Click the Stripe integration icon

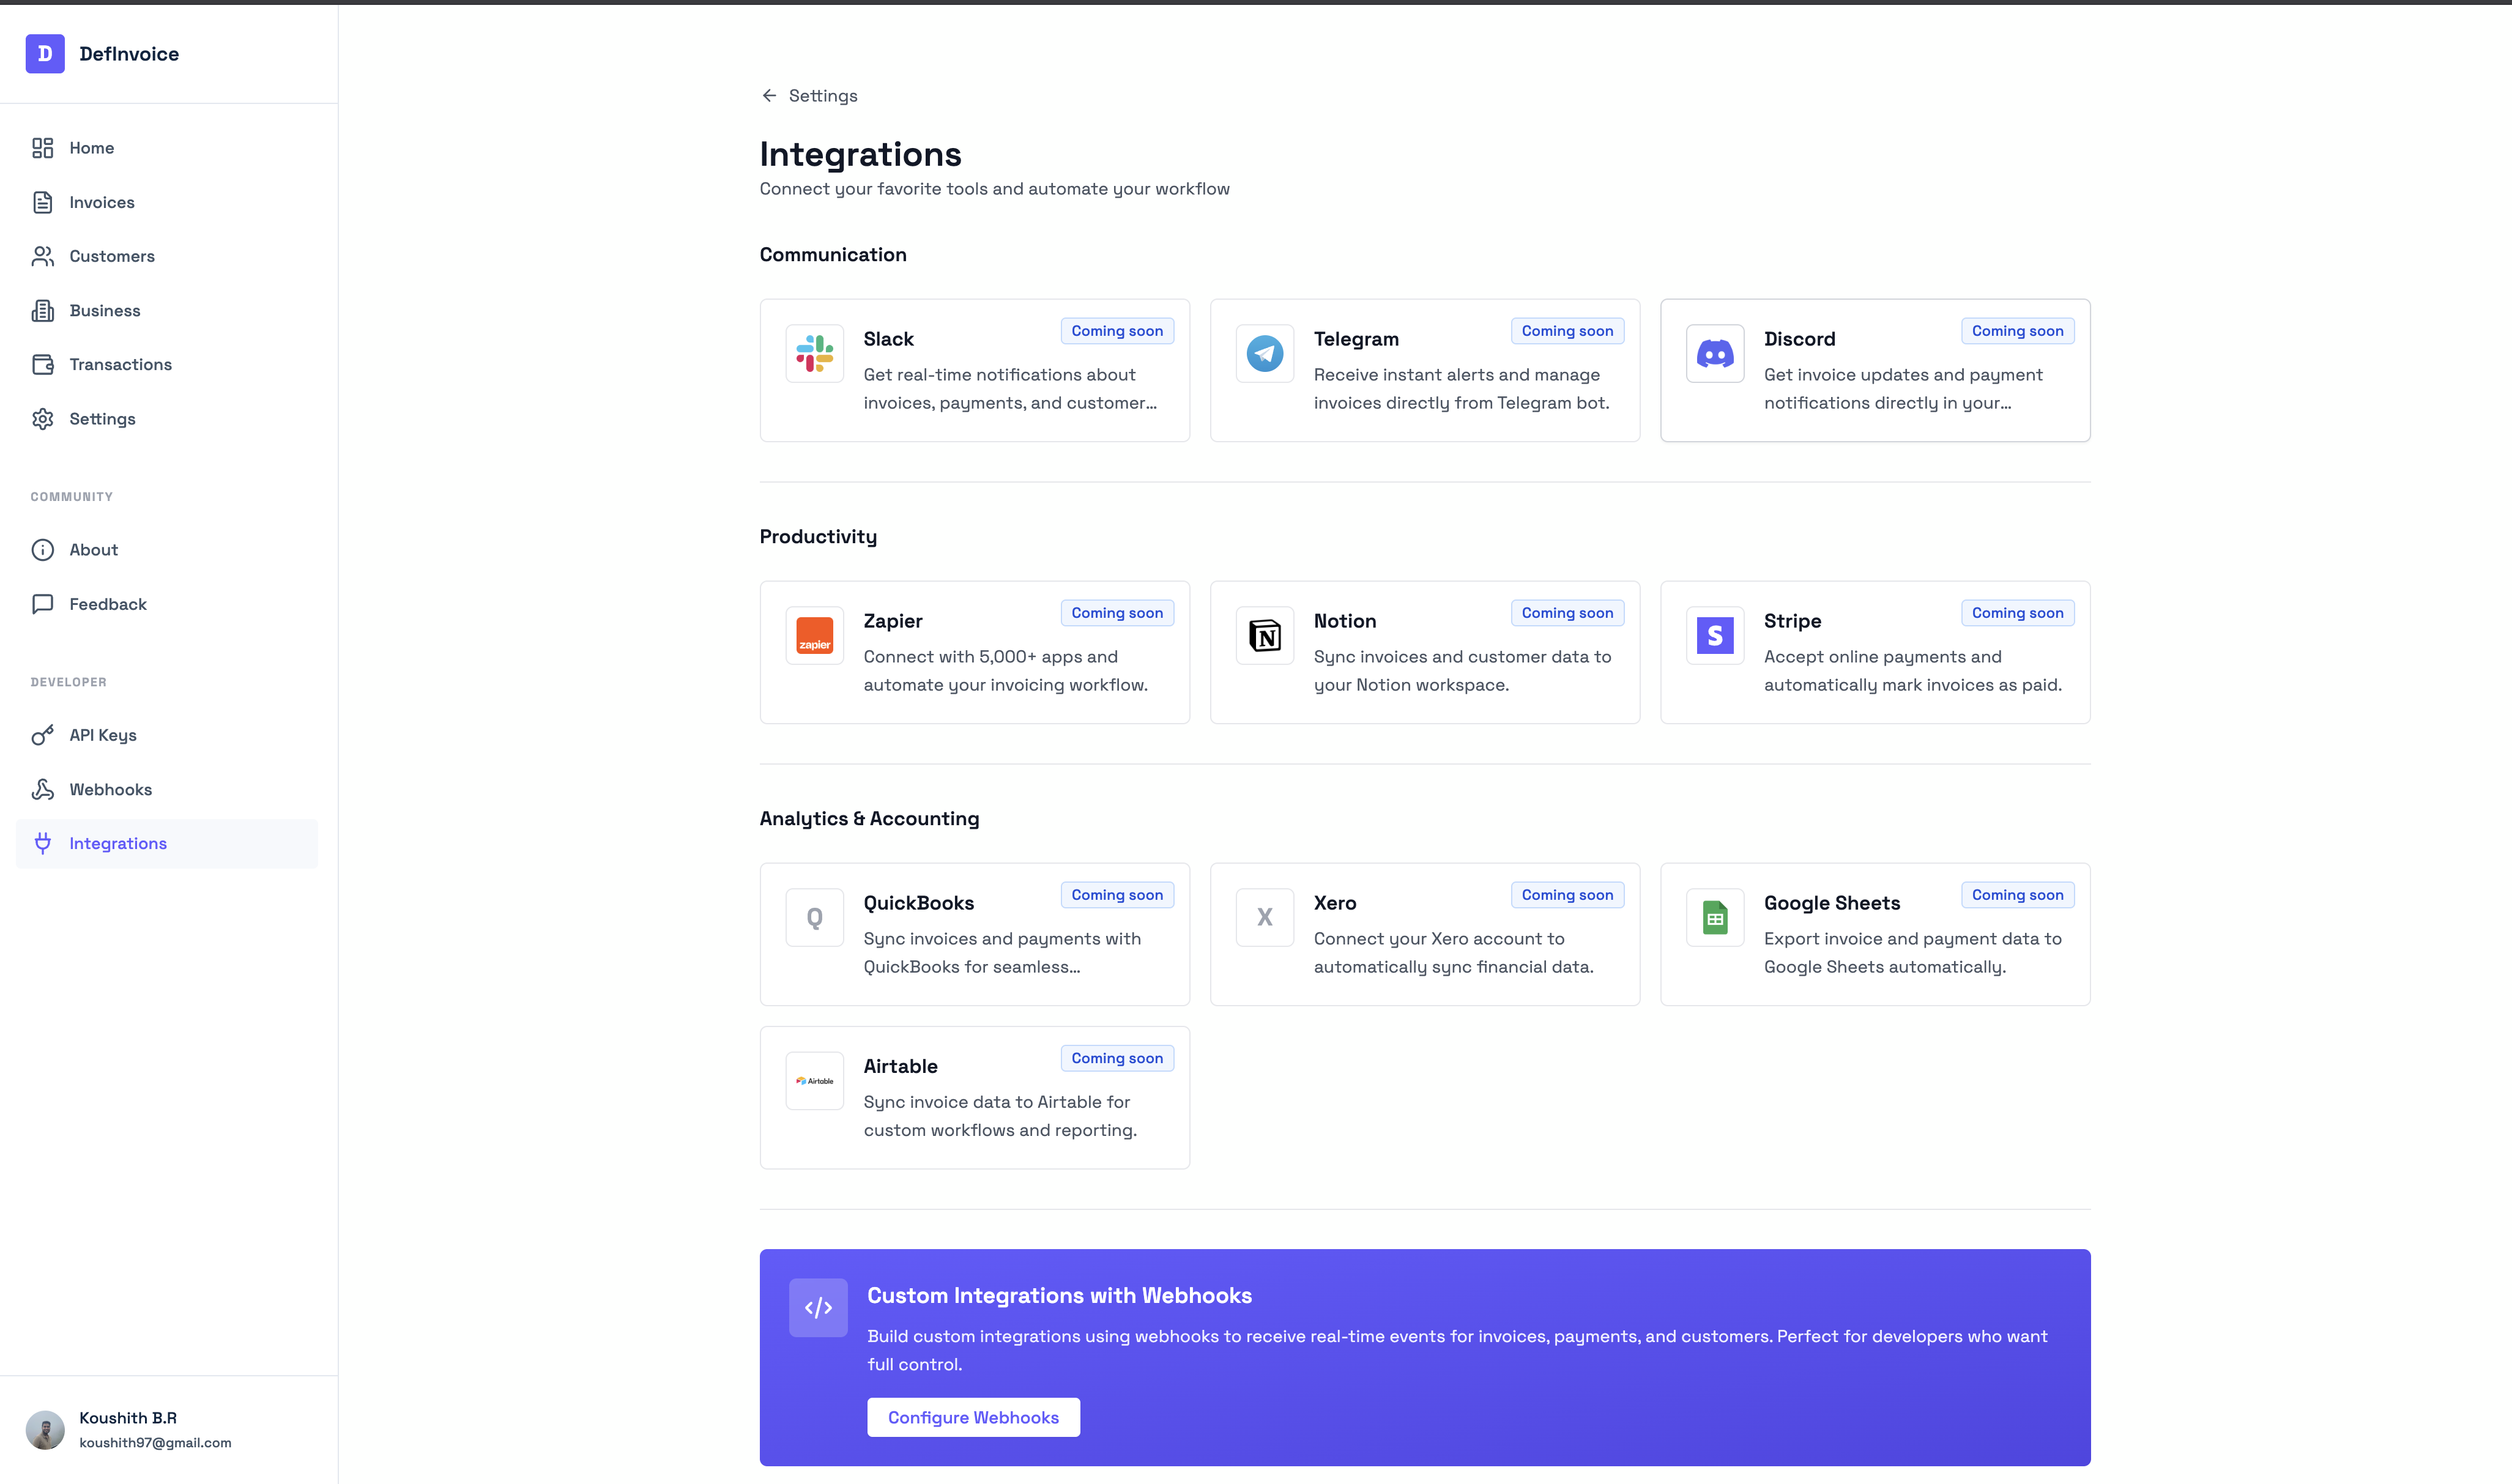tap(1714, 635)
